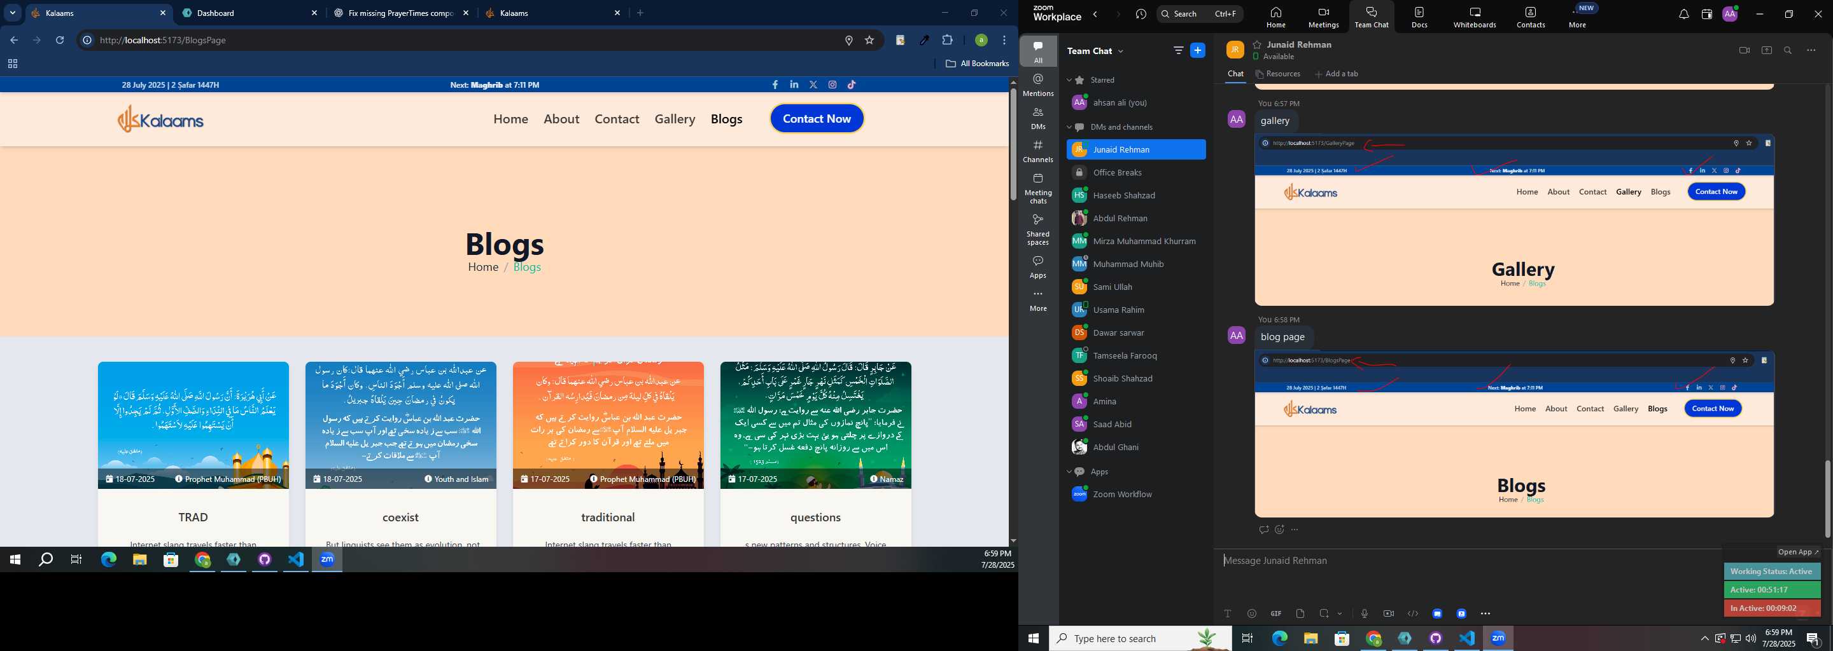Click Open App on the time tracker widget
The width and height of the screenshot is (1833, 651).
(x=1797, y=552)
